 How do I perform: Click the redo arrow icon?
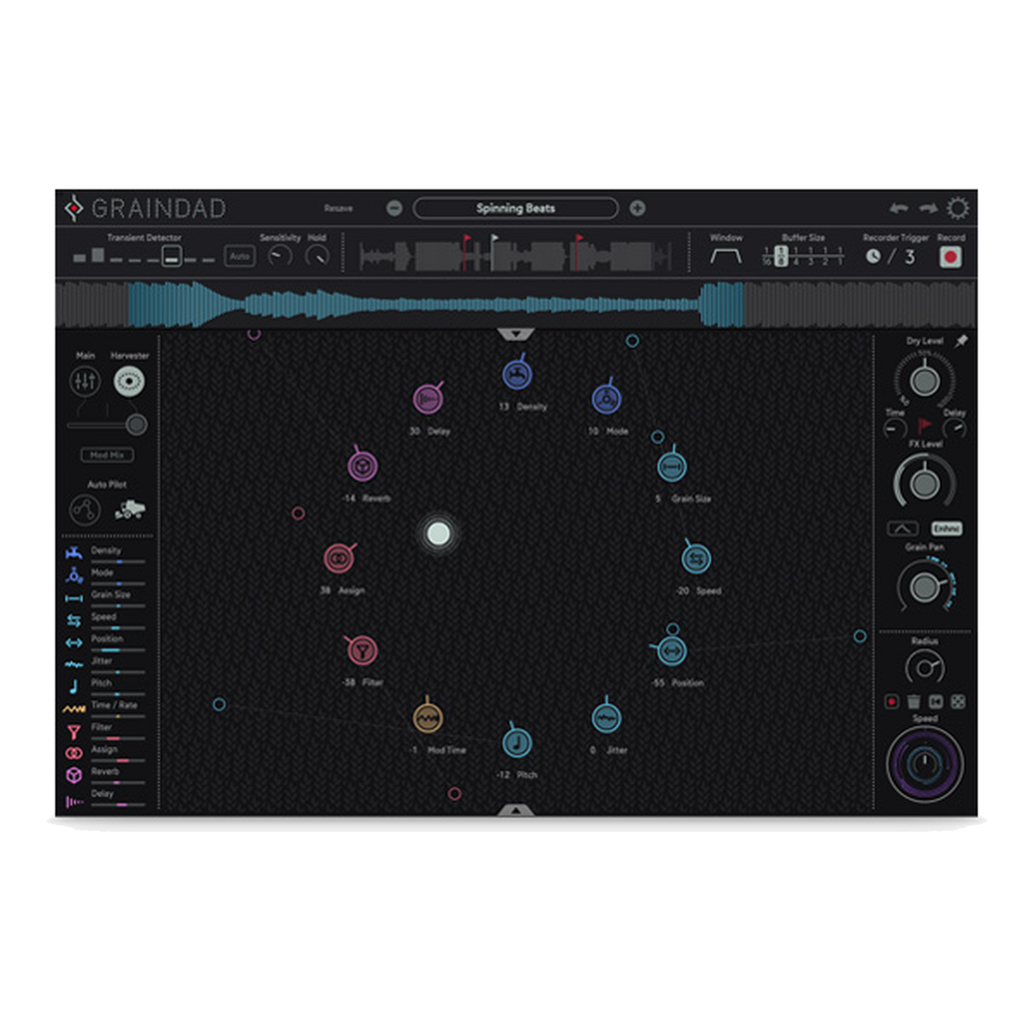pos(928,208)
